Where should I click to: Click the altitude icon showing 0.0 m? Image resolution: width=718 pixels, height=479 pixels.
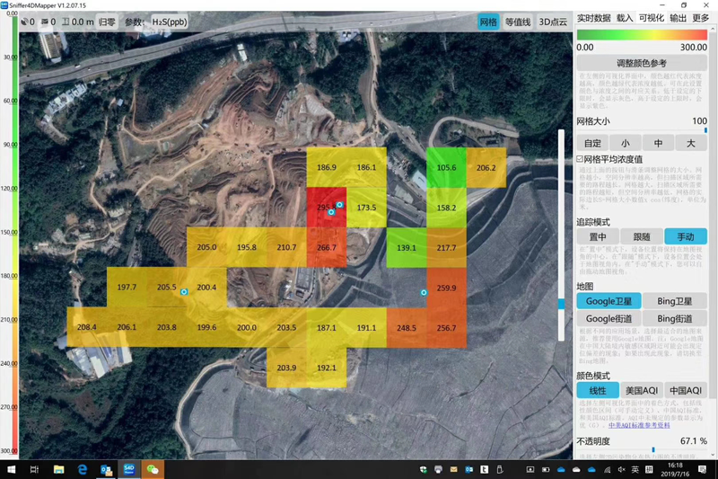tap(66, 22)
